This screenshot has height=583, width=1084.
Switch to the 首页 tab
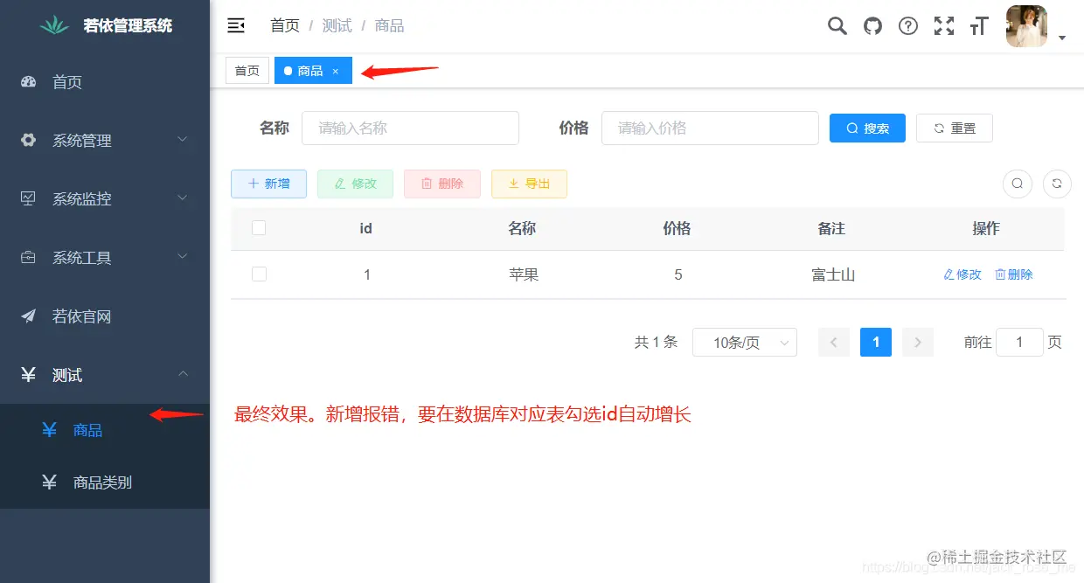point(247,70)
